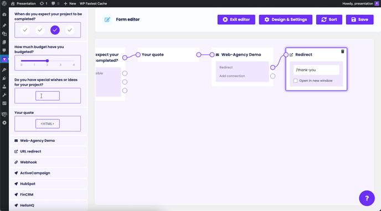Open the WP Fastest Cache menu
The height and width of the screenshot is (211, 381).
[93, 3]
